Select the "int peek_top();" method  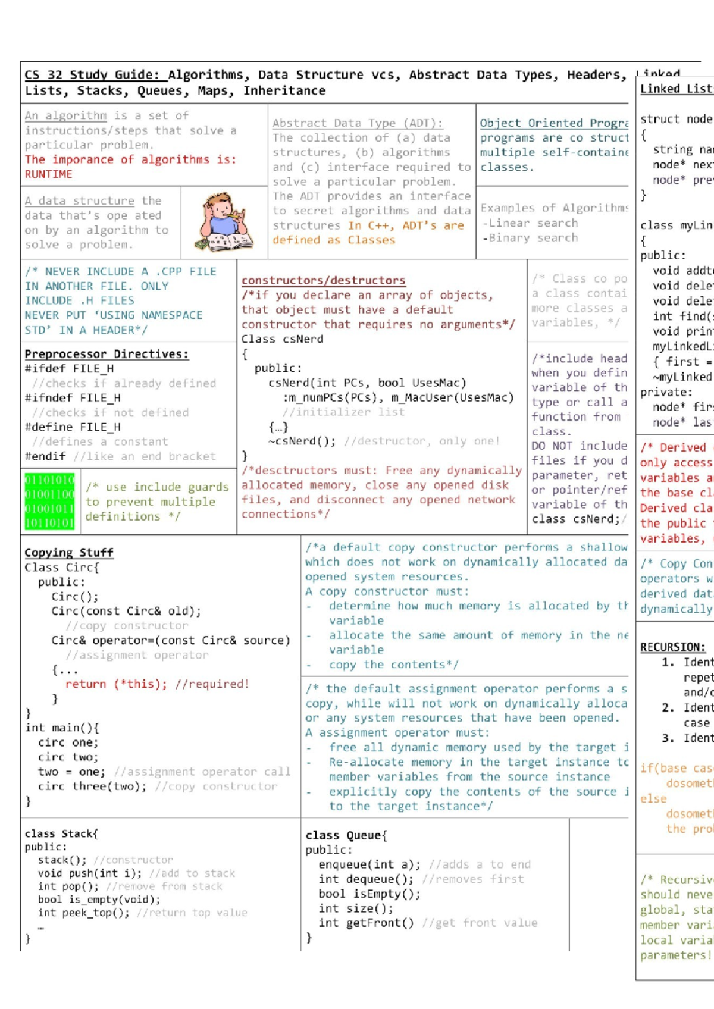point(84,913)
